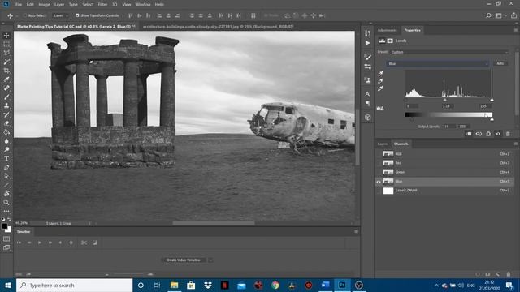This screenshot has width=520, height=292.
Task: Click the foreground color swatch
Action: click(4, 226)
